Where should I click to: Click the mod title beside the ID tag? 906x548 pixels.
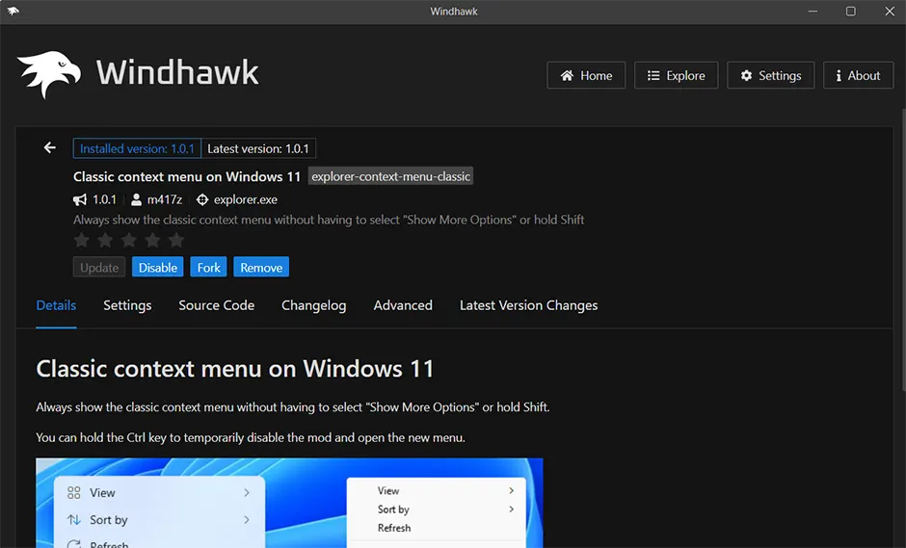pos(187,176)
